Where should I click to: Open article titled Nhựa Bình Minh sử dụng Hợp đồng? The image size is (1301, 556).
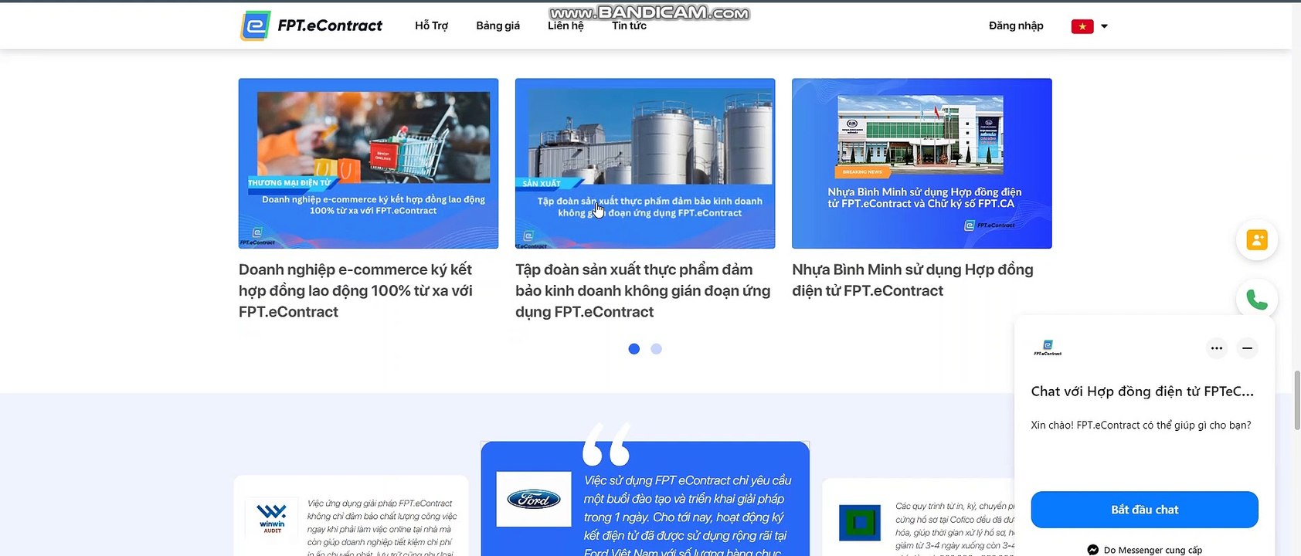(912, 280)
